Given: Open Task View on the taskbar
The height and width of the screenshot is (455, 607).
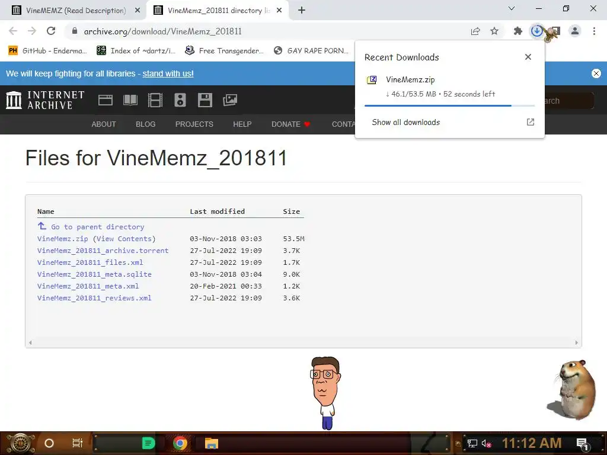Looking at the screenshot, I should [78, 443].
